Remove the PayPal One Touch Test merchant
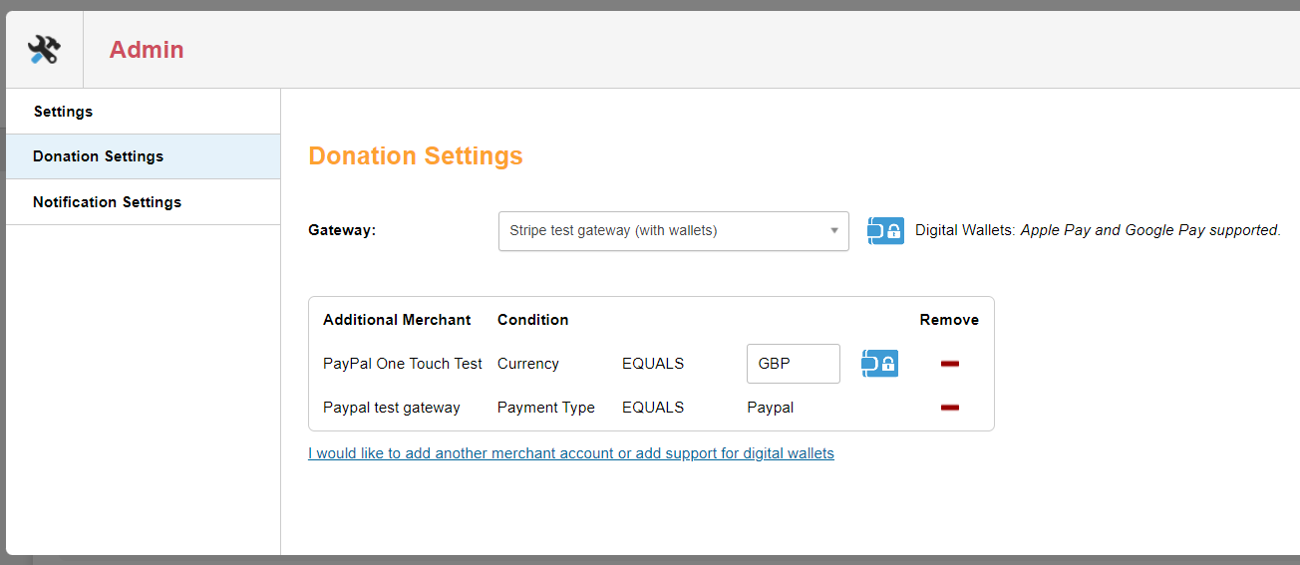The width and height of the screenshot is (1300, 565). pyautogui.click(x=949, y=364)
